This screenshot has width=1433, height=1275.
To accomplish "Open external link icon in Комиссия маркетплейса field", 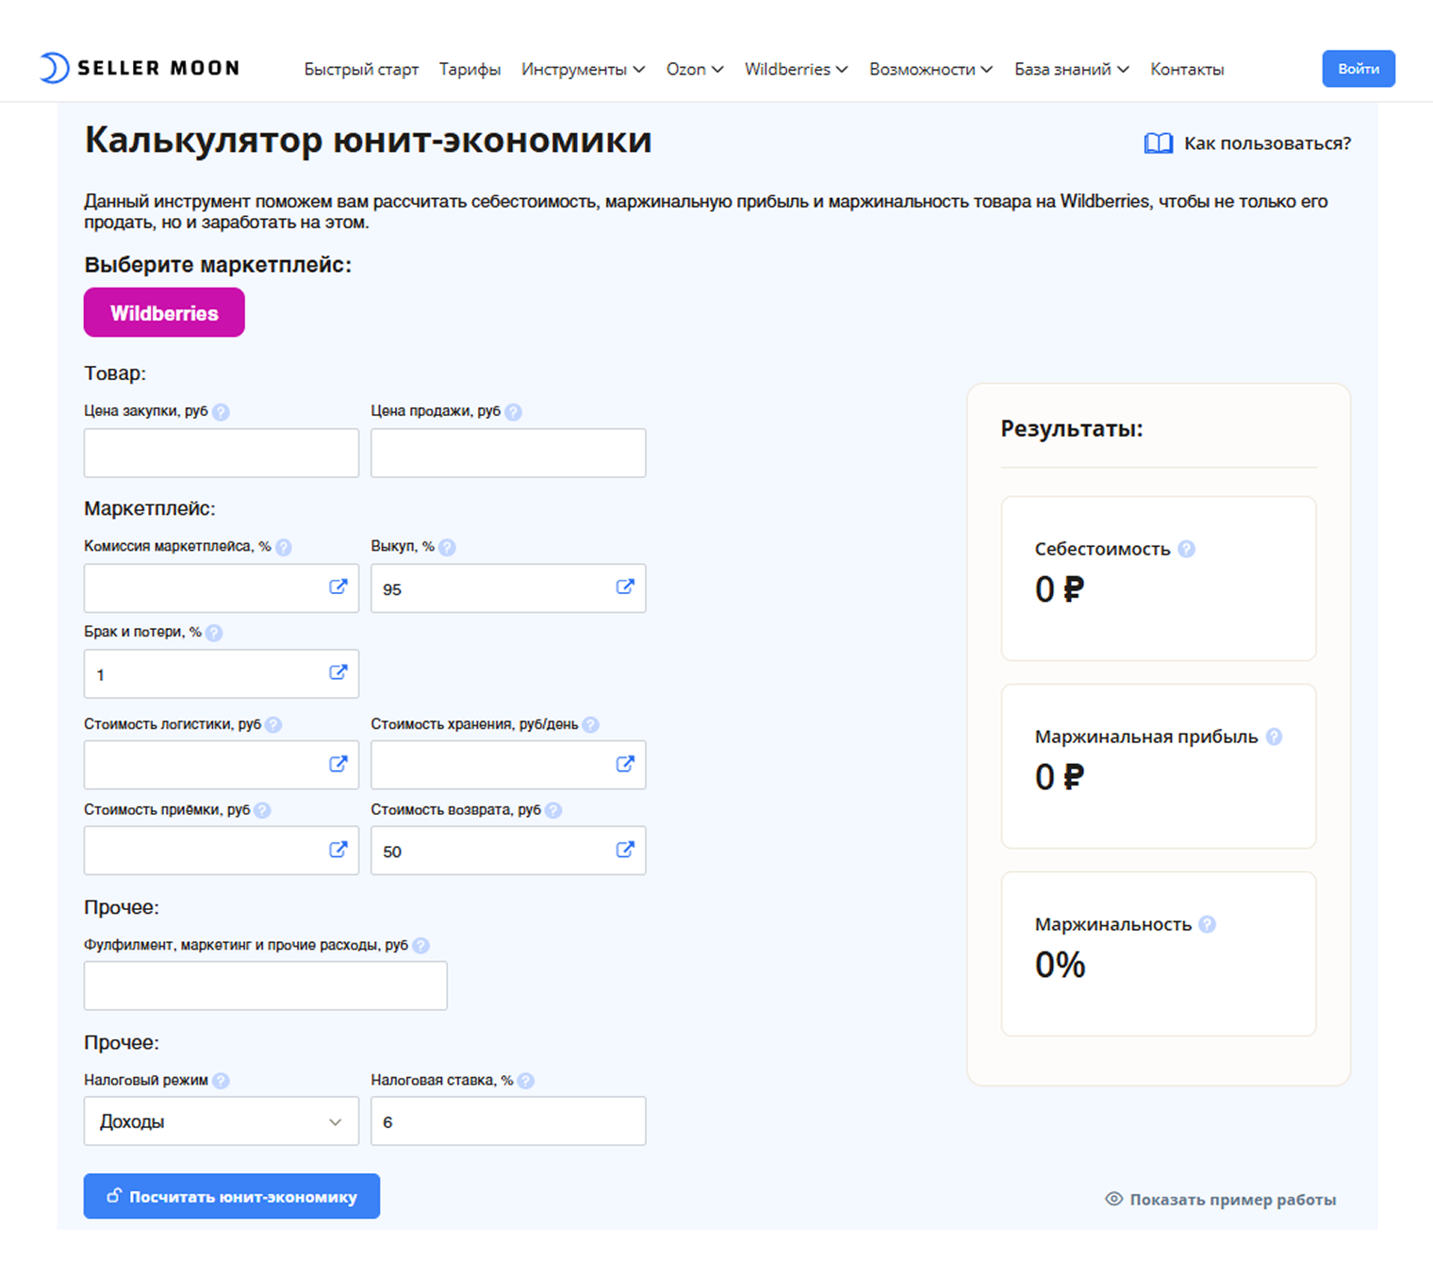I will (338, 587).
